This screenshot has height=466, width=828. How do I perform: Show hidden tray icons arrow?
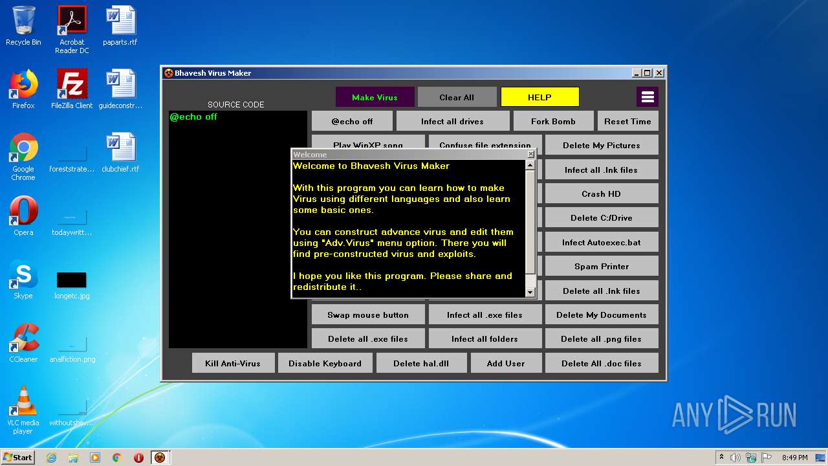(721, 458)
